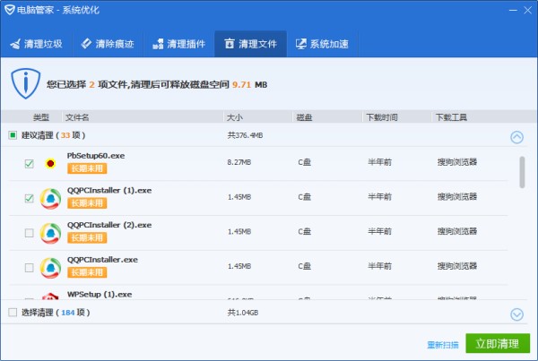
Task: Toggle the 建议清理 group checkbox
Action: pos(13,136)
